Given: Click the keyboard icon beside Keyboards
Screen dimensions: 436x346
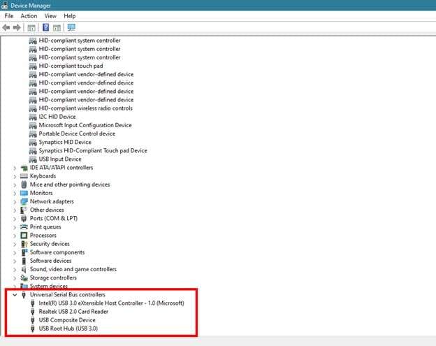Looking at the screenshot, I should pos(24,176).
